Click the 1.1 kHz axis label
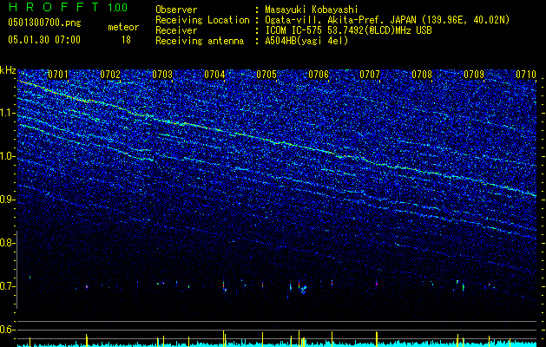546x347 pixels. tap(7, 113)
